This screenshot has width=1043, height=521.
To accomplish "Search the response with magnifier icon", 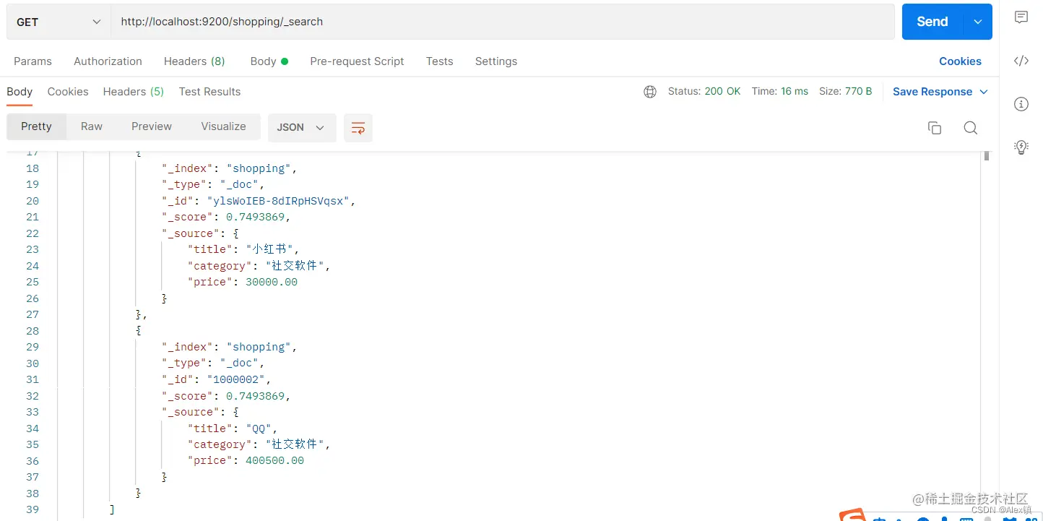I will click(971, 128).
